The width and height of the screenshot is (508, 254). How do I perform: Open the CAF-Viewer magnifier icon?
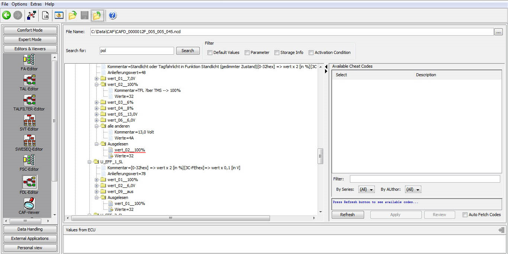coord(29,203)
